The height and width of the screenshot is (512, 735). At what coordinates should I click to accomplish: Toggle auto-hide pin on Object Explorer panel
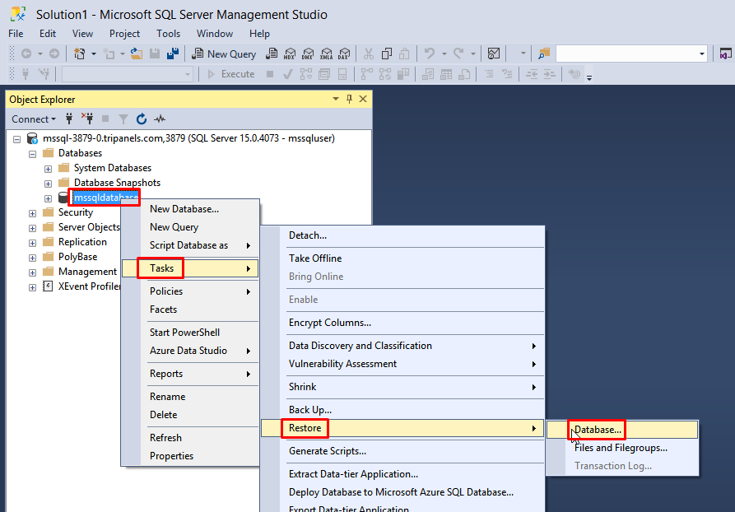[x=349, y=99]
